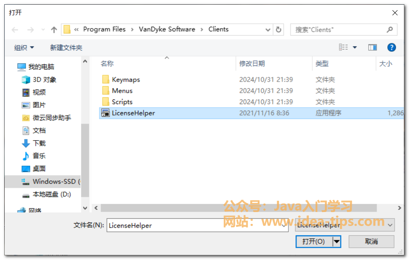The height and width of the screenshot is (260, 409).
Task: Select the Scripts folder
Action: click(122, 102)
